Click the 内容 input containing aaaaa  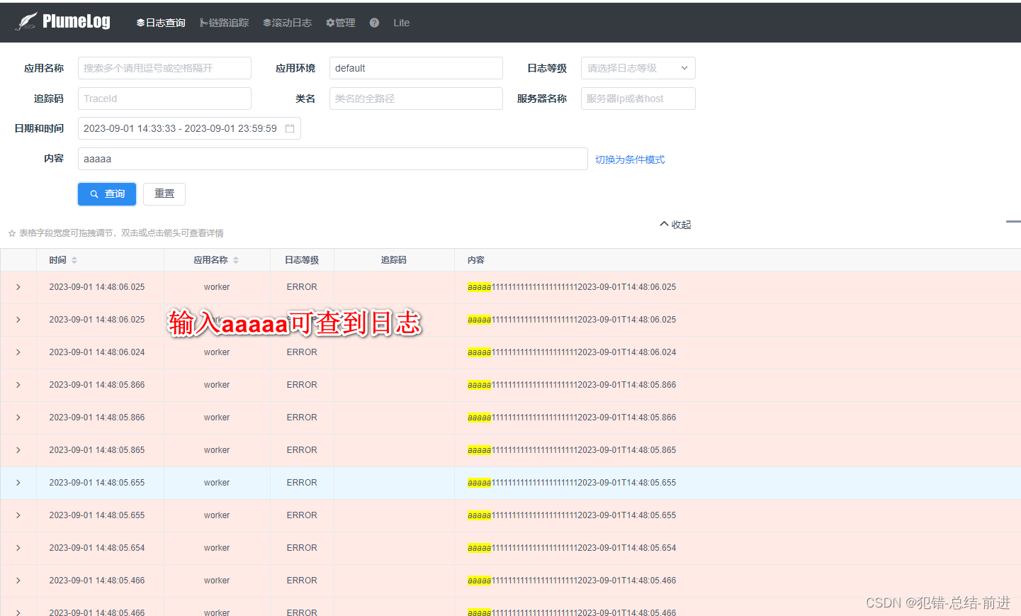(332, 158)
